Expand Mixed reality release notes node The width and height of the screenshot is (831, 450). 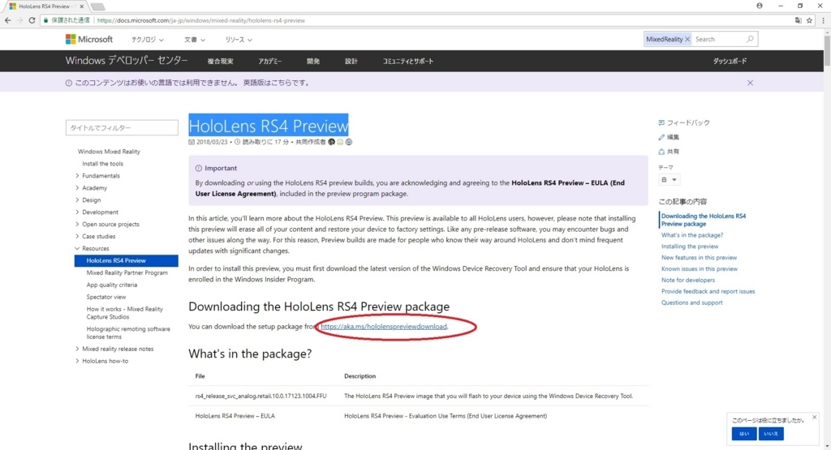(x=77, y=349)
